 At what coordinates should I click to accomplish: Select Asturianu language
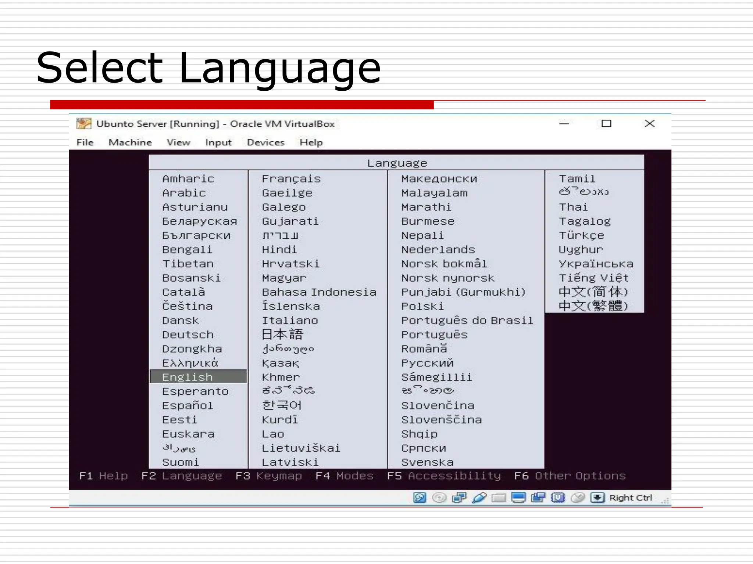tap(195, 207)
